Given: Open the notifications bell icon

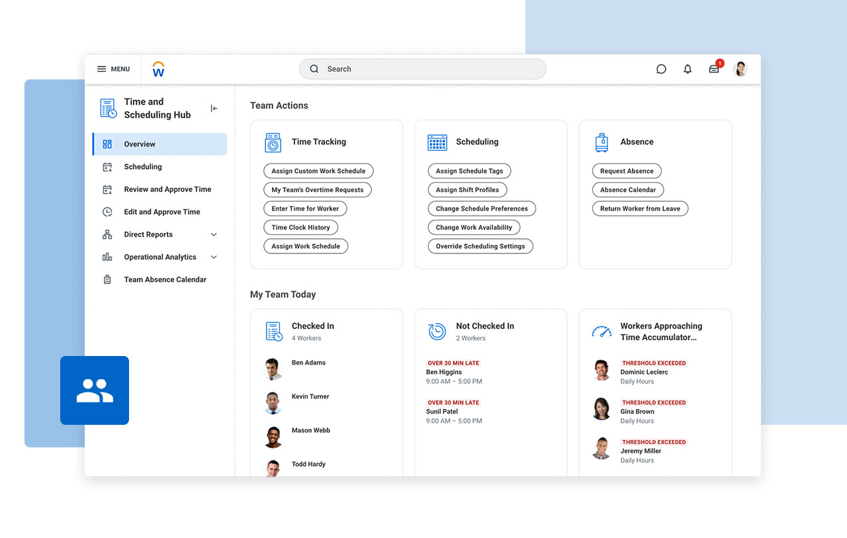Looking at the screenshot, I should pos(688,69).
